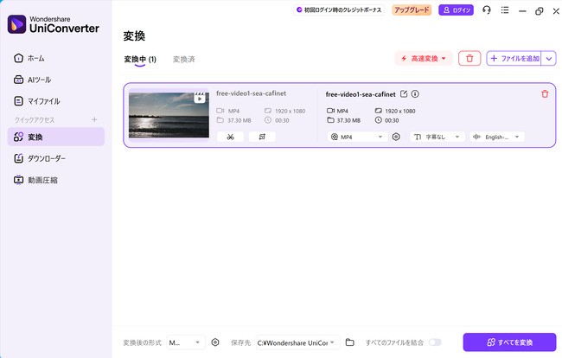Open 動画圧縮 in the sidebar
This screenshot has height=358, width=562.
click(55, 180)
